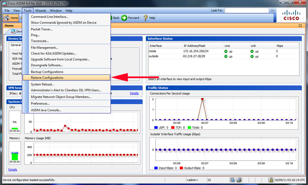The width and height of the screenshot is (308, 185).
Task: Choose System Reload from Tools menu
Action: point(66,84)
